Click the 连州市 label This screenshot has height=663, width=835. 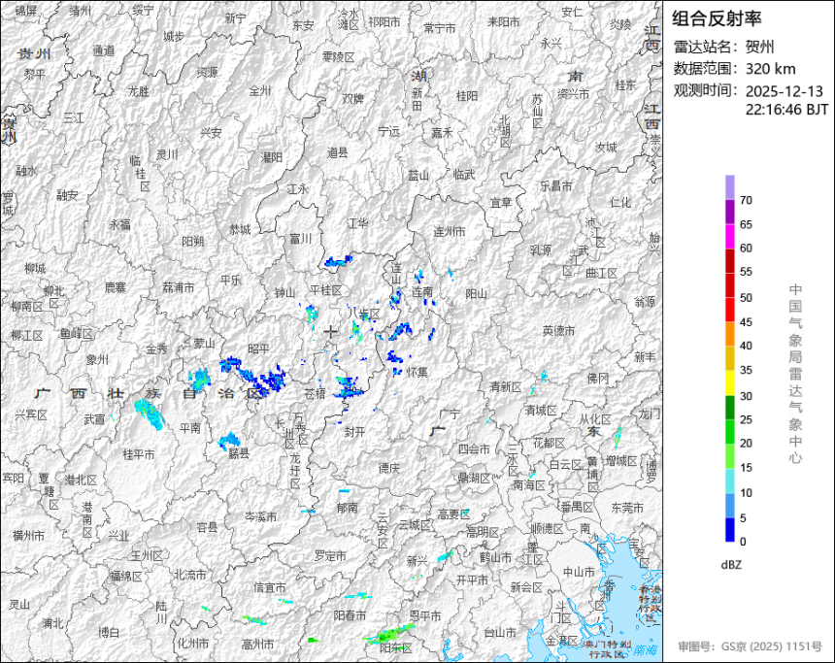(450, 232)
